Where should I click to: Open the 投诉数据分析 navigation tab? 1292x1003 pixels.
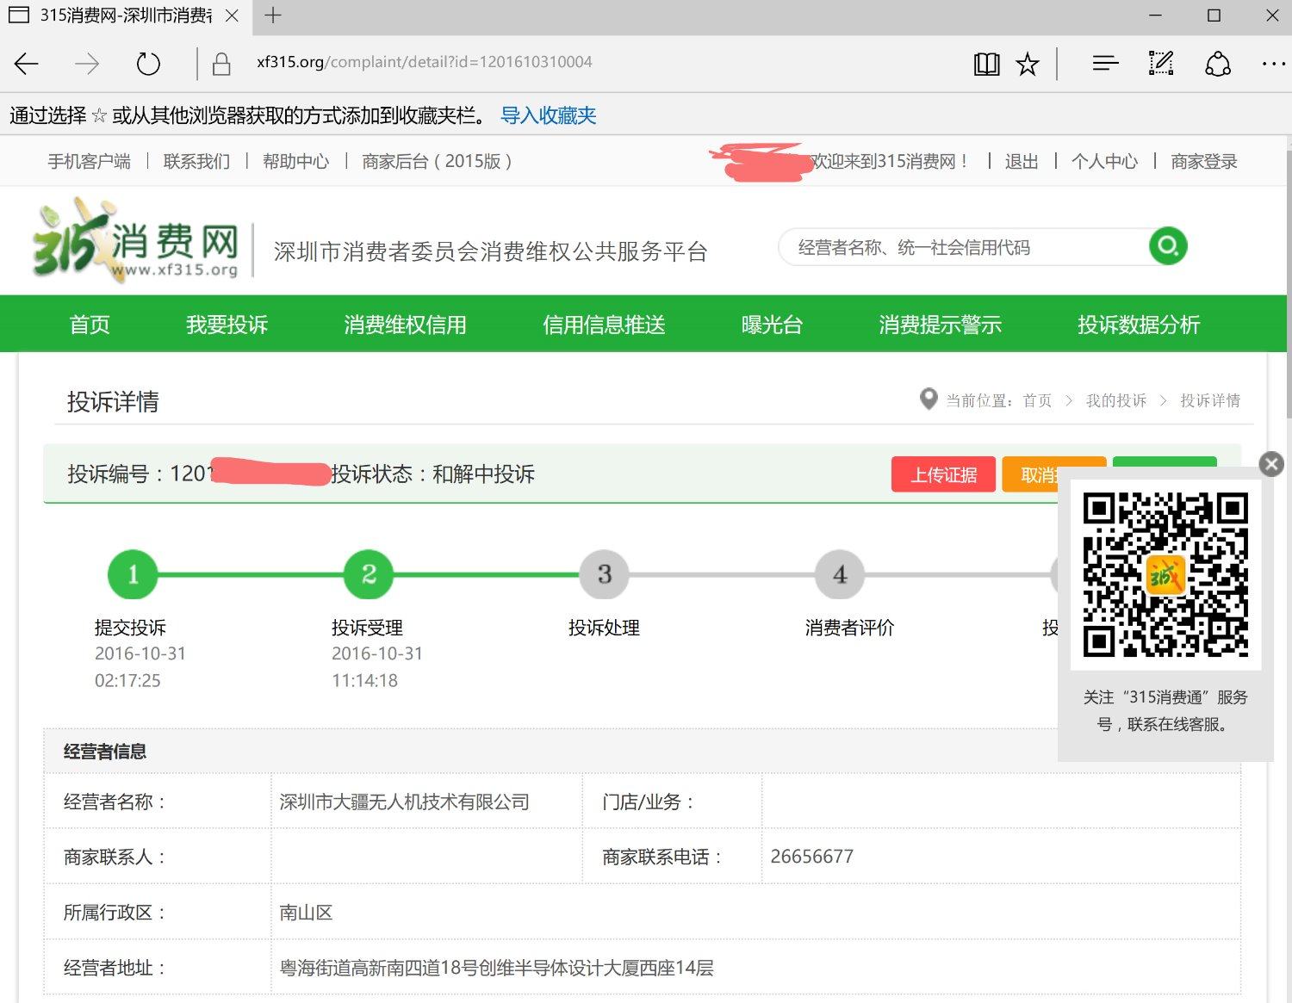(x=1139, y=325)
